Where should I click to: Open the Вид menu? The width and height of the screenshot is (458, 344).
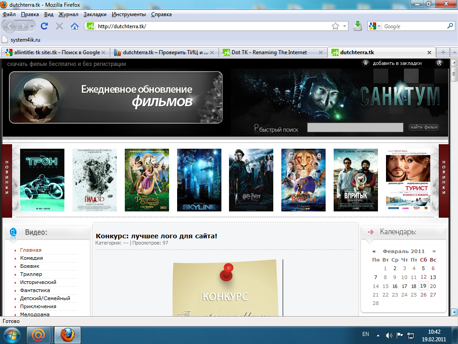49,14
